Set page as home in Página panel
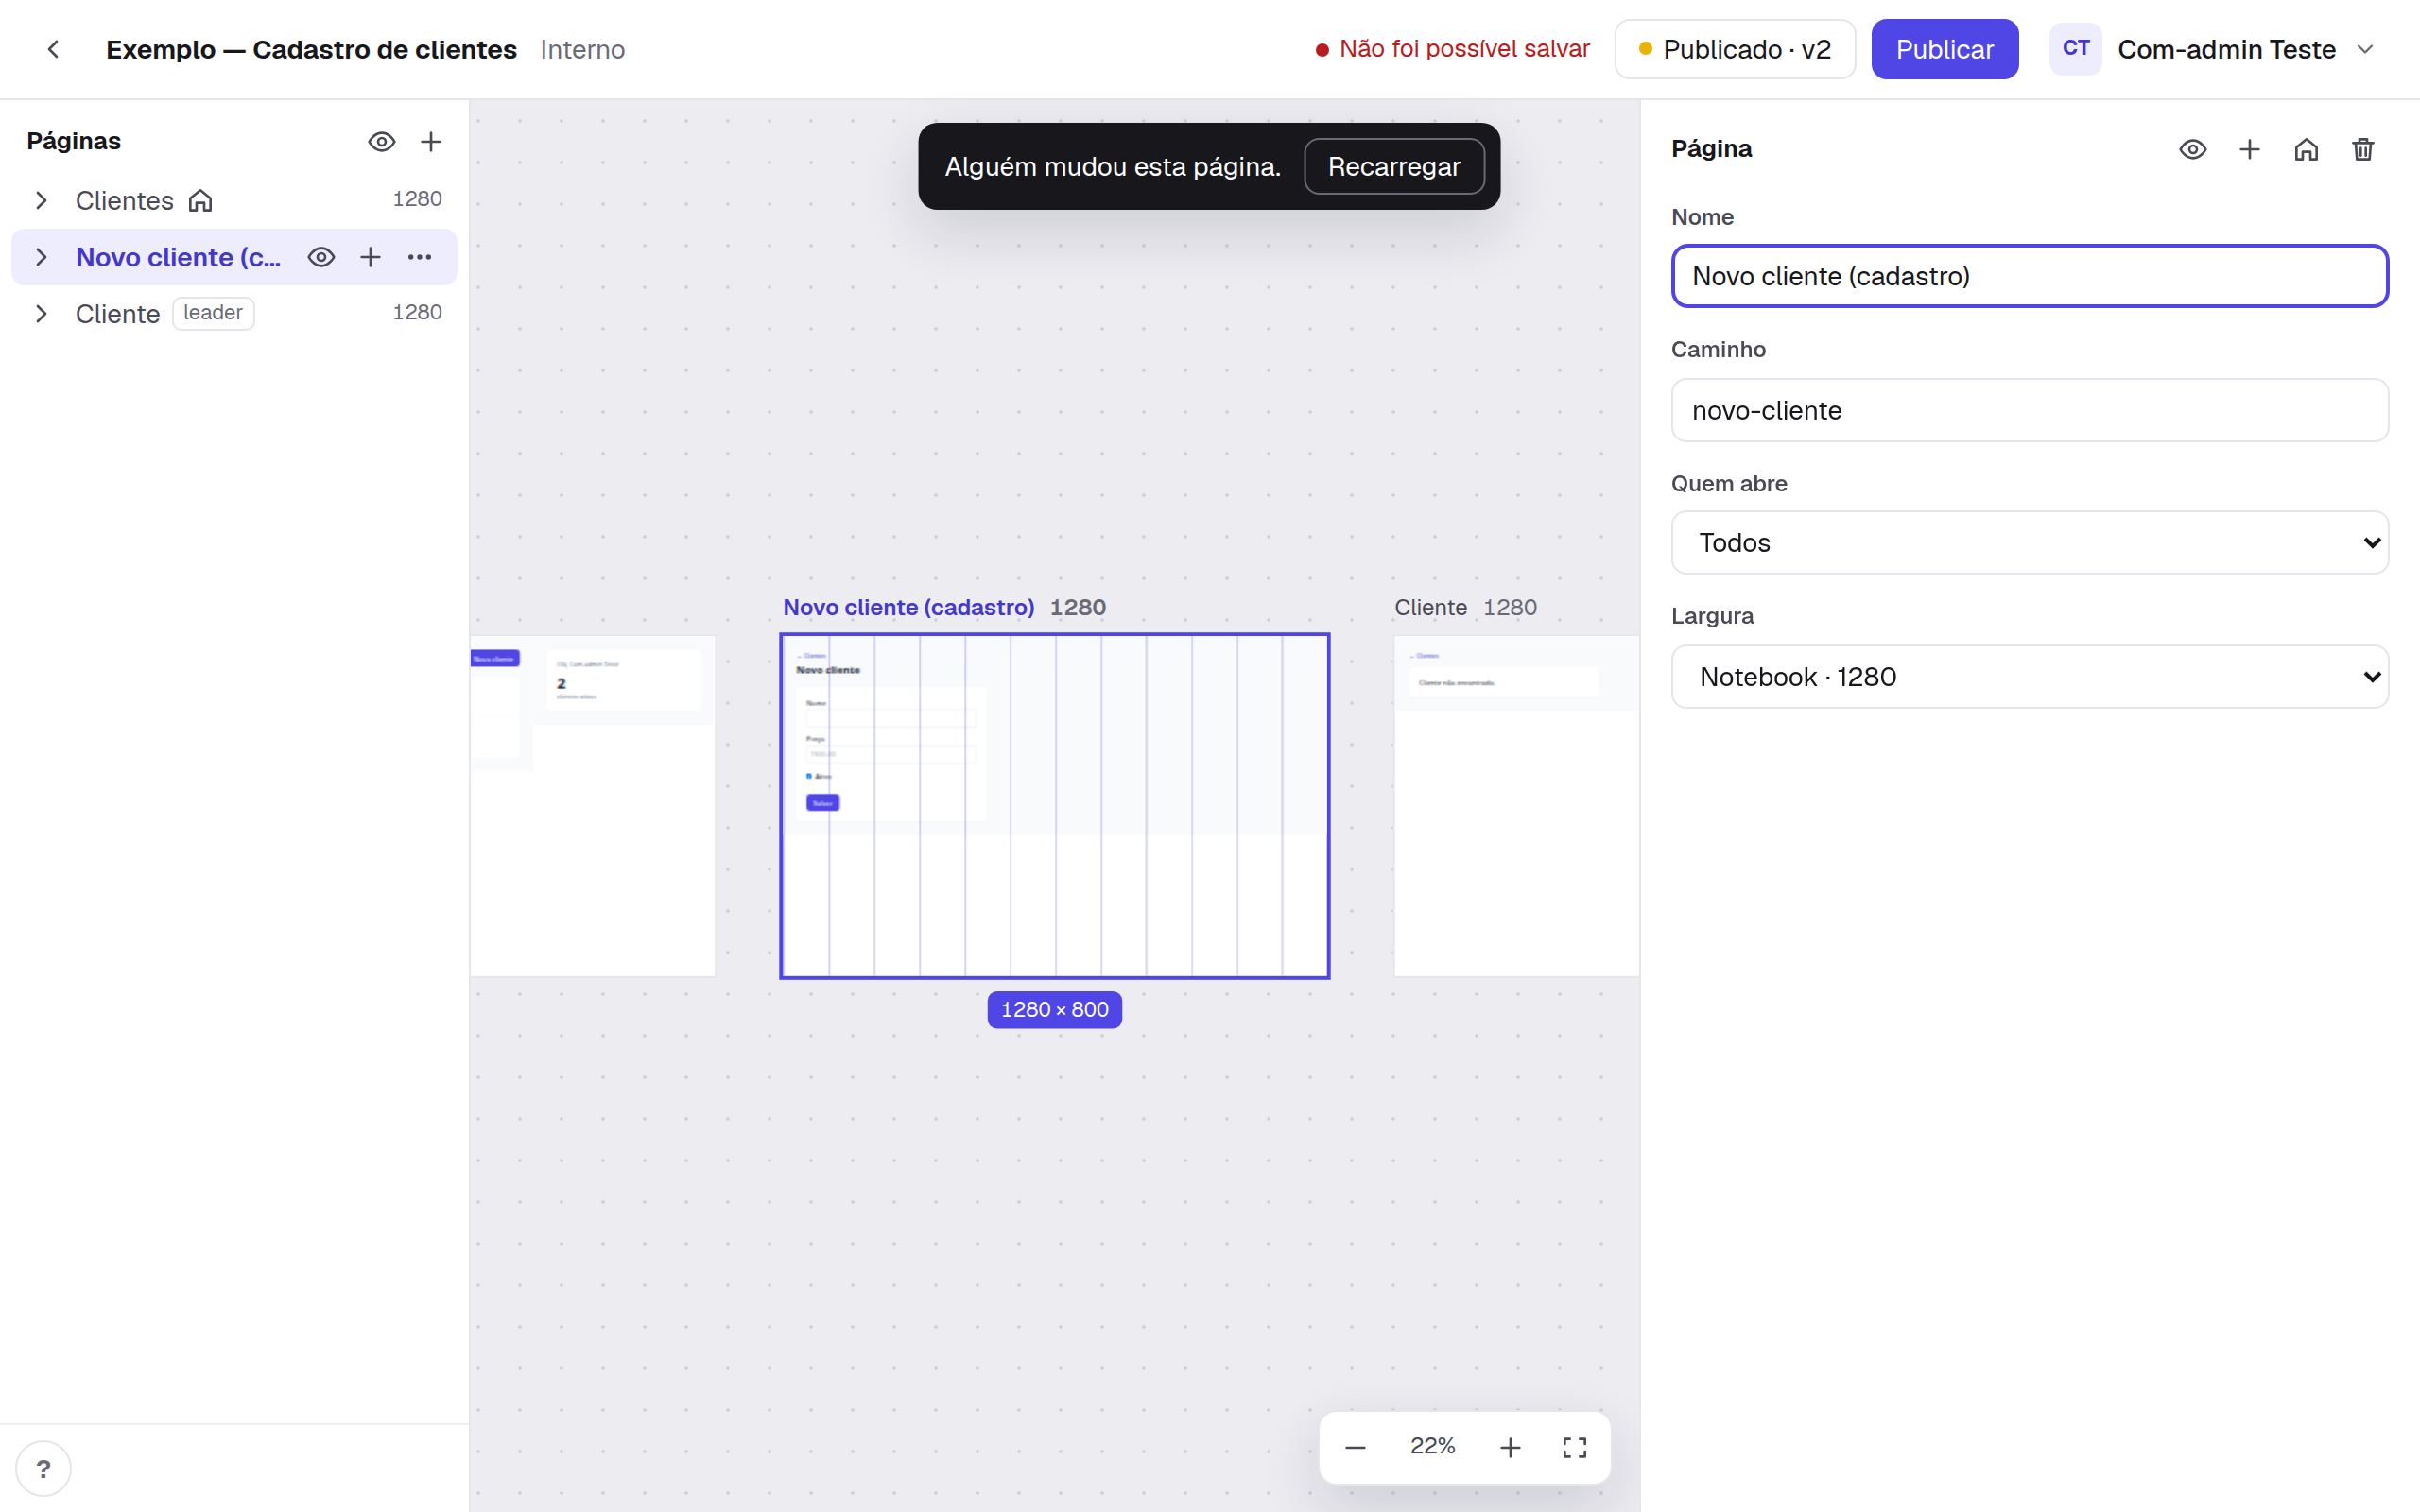 pos(2306,149)
